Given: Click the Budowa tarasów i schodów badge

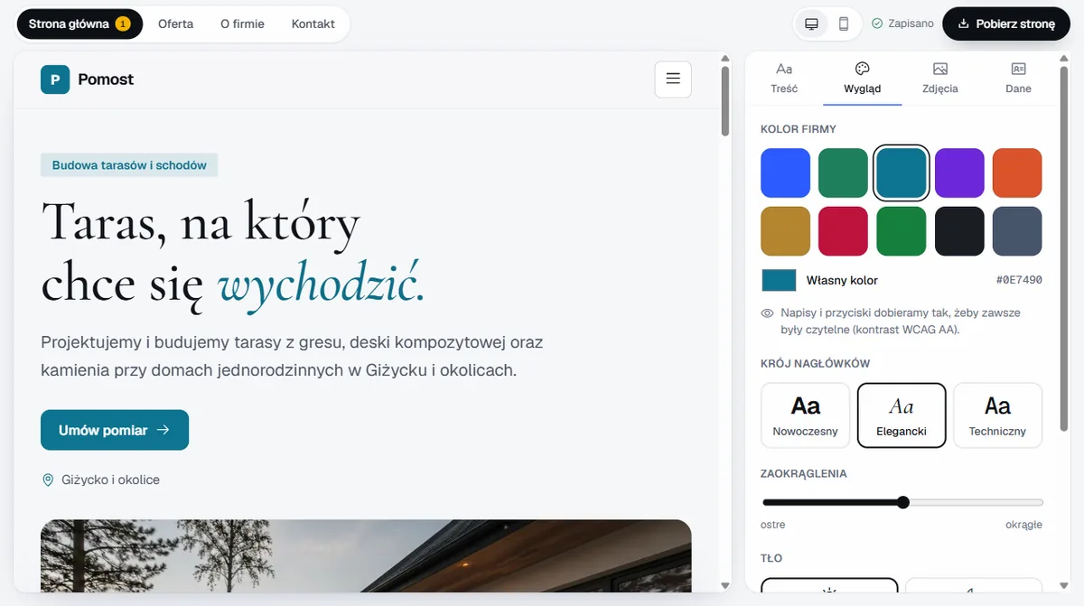Looking at the screenshot, I should coord(129,165).
